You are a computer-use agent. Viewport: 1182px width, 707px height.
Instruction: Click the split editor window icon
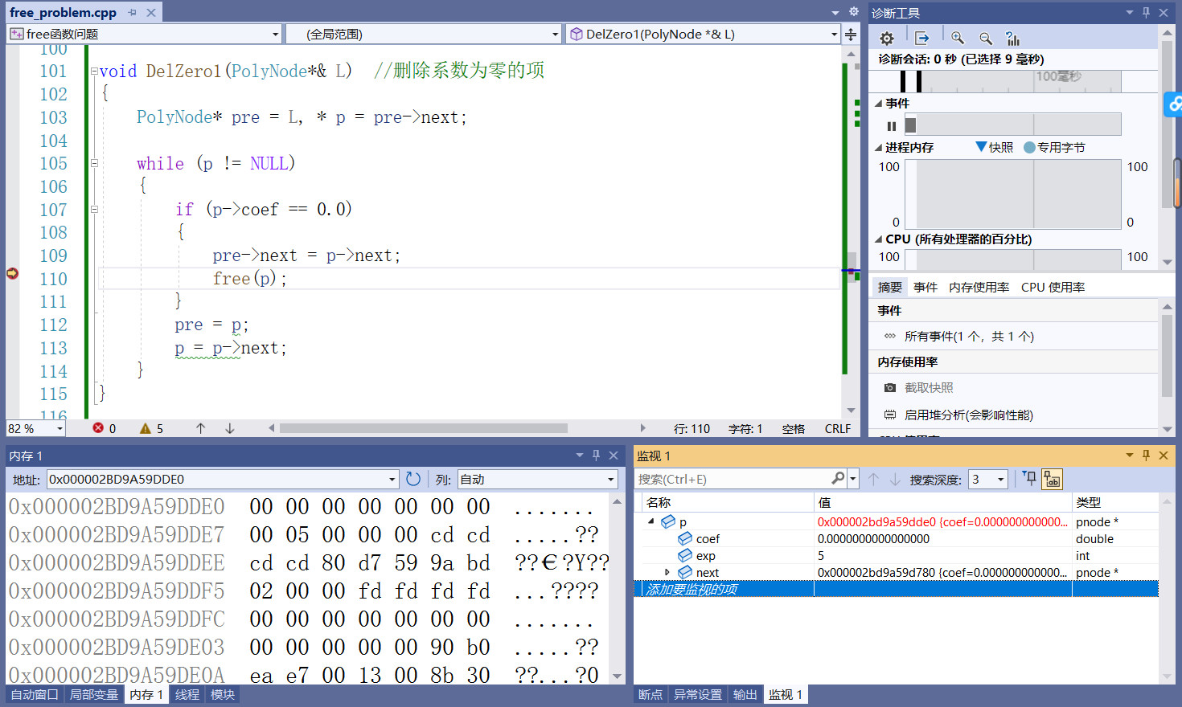851,34
